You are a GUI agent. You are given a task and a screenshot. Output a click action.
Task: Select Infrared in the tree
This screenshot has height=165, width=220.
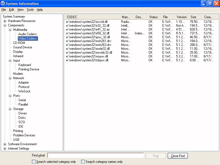point(18,56)
